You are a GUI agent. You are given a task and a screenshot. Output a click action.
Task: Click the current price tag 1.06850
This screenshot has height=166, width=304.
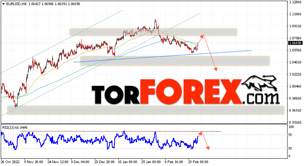[x=295, y=43]
